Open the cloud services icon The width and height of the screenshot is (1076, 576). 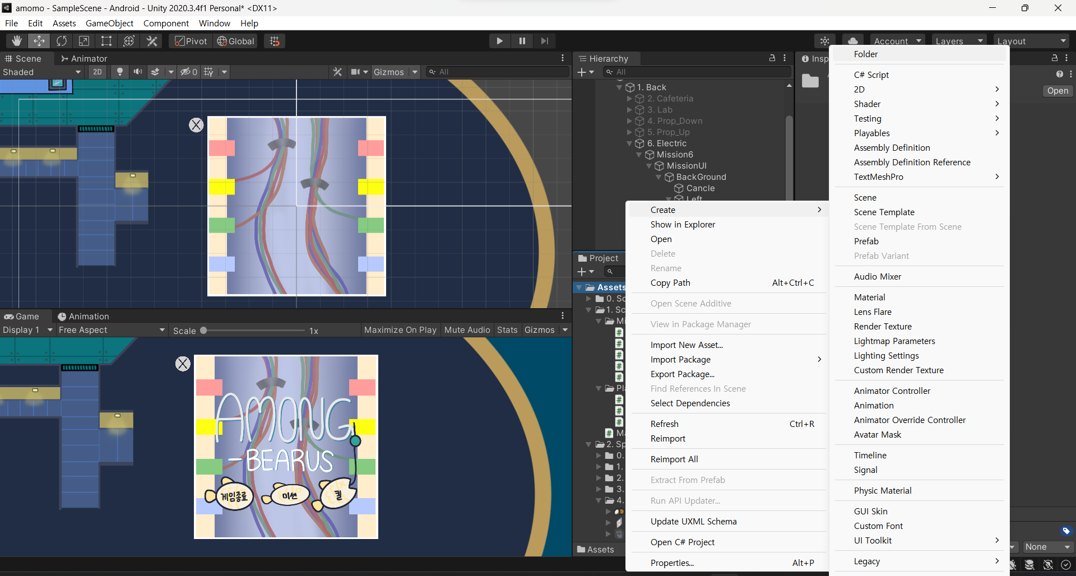(x=852, y=40)
